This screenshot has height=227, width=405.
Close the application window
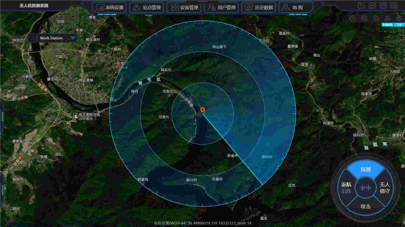[x=394, y=6]
